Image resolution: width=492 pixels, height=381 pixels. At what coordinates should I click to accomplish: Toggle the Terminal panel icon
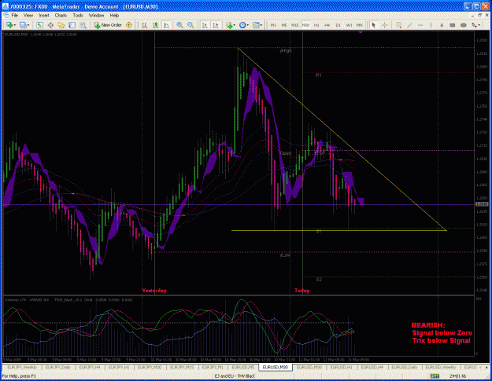coord(72,25)
